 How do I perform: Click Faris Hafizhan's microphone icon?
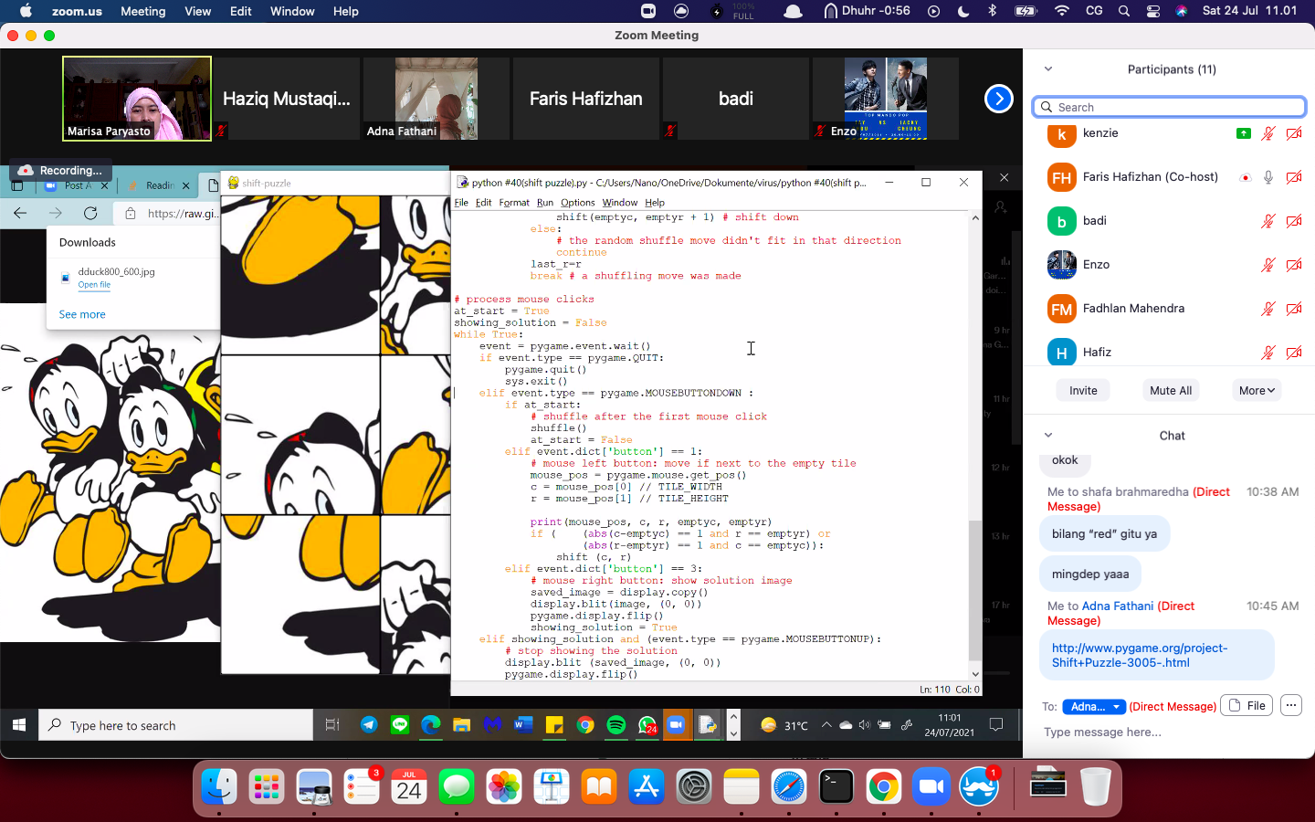click(1268, 177)
